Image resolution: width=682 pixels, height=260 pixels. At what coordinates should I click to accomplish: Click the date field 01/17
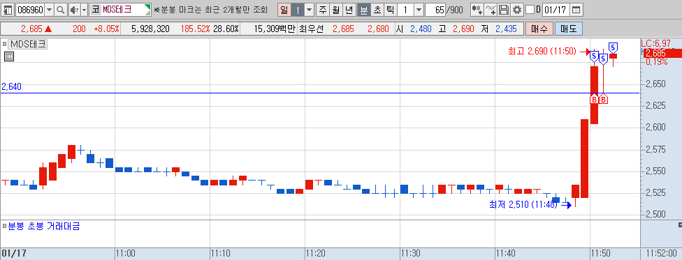point(556,9)
